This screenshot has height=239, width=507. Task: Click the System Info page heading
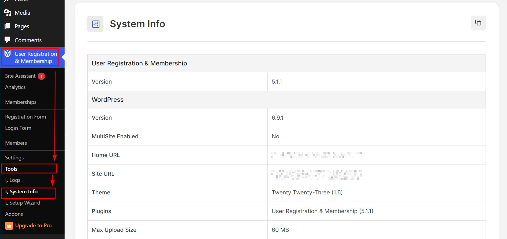137,24
